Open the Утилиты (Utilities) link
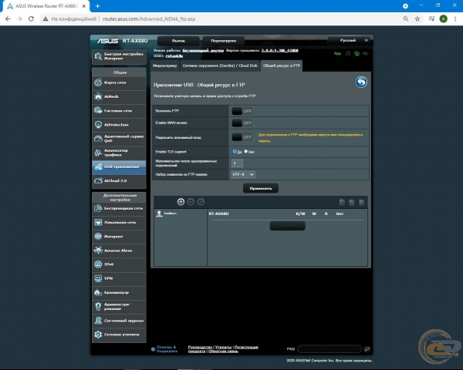463x370 pixels. point(223,347)
